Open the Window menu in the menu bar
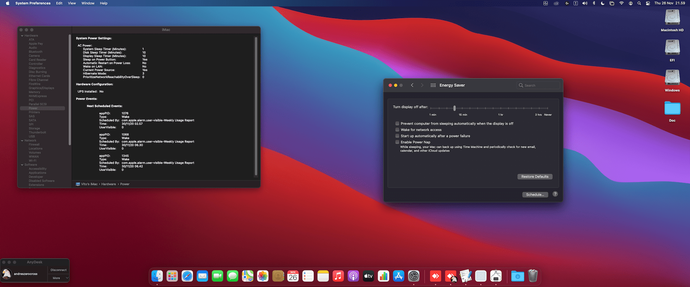 coord(88,3)
